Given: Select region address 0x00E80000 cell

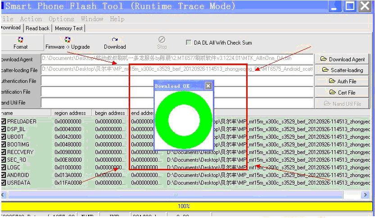Looking at the screenshot, I should (x=68, y=159).
